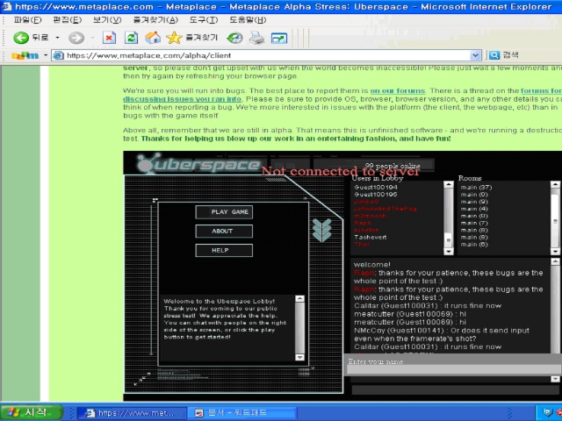Viewport: 562px width, 421px height.
Task: Select user JohnnyAndThePug in lobby list
Action: 385,209
